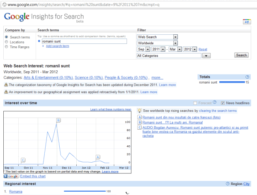
Task: Open the Totals help question-mark icon
Action: [247, 77]
